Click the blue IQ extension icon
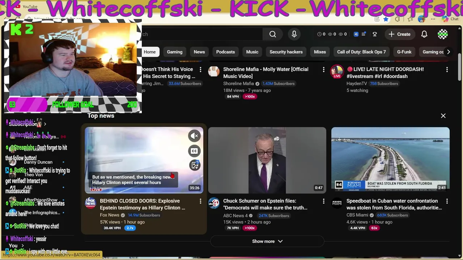 coord(356,34)
